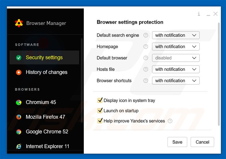
Task: Minimize the Browser Manager window
Action: point(208,15)
